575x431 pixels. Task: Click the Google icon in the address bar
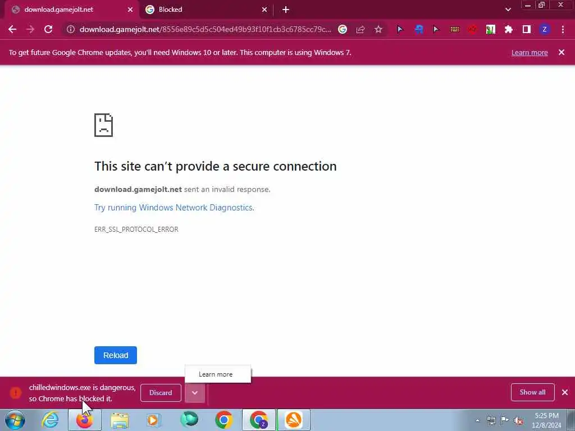[342, 29]
